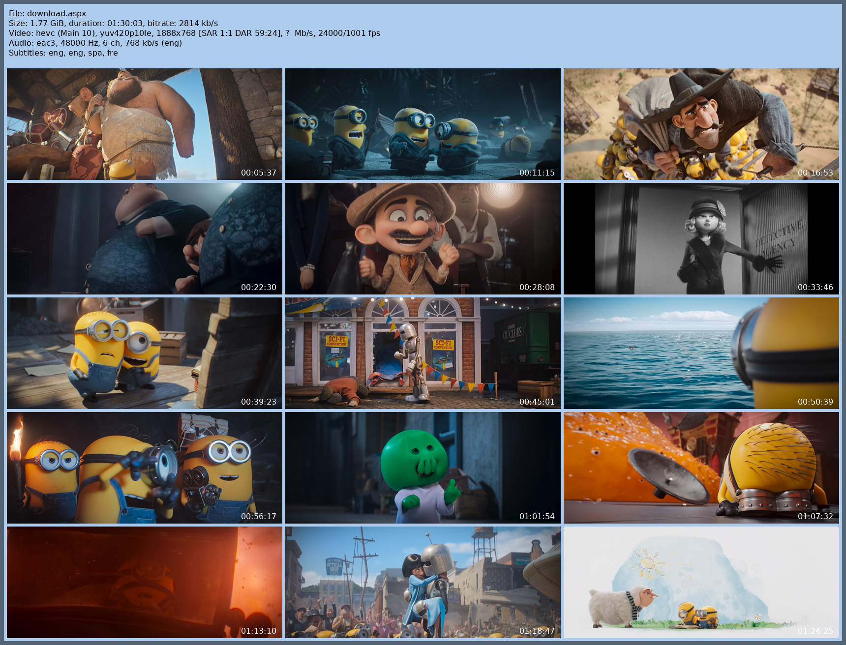Viewport: 846px width, 645px height.
Task: Select the "Audio: eac3, 48000 Hz" line
Action: 95,43
